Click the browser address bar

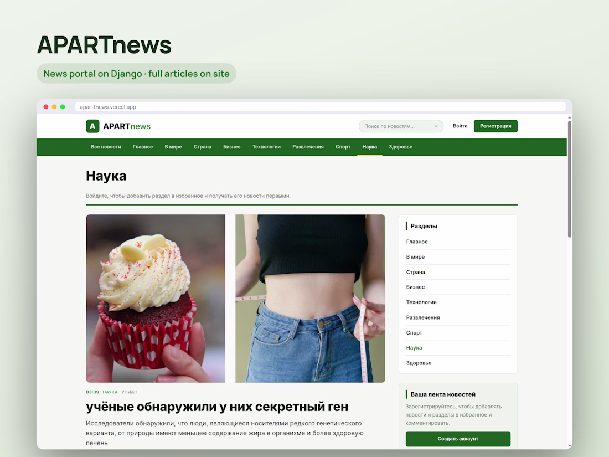point(320,107)
